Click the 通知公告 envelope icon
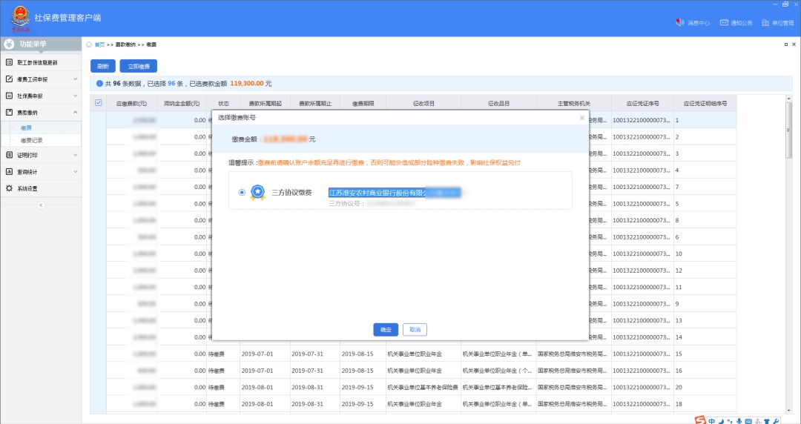 (x=724, y=23)
